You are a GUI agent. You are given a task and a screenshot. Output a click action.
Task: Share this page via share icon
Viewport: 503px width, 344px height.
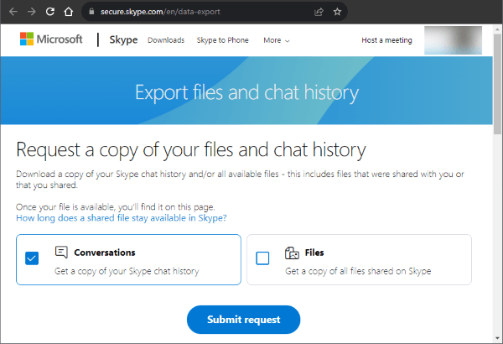319,12
